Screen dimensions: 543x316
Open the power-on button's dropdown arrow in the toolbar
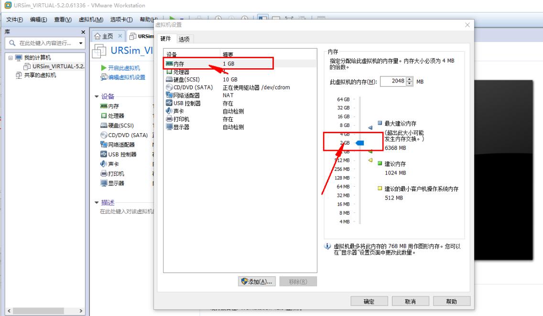(182, 18)
